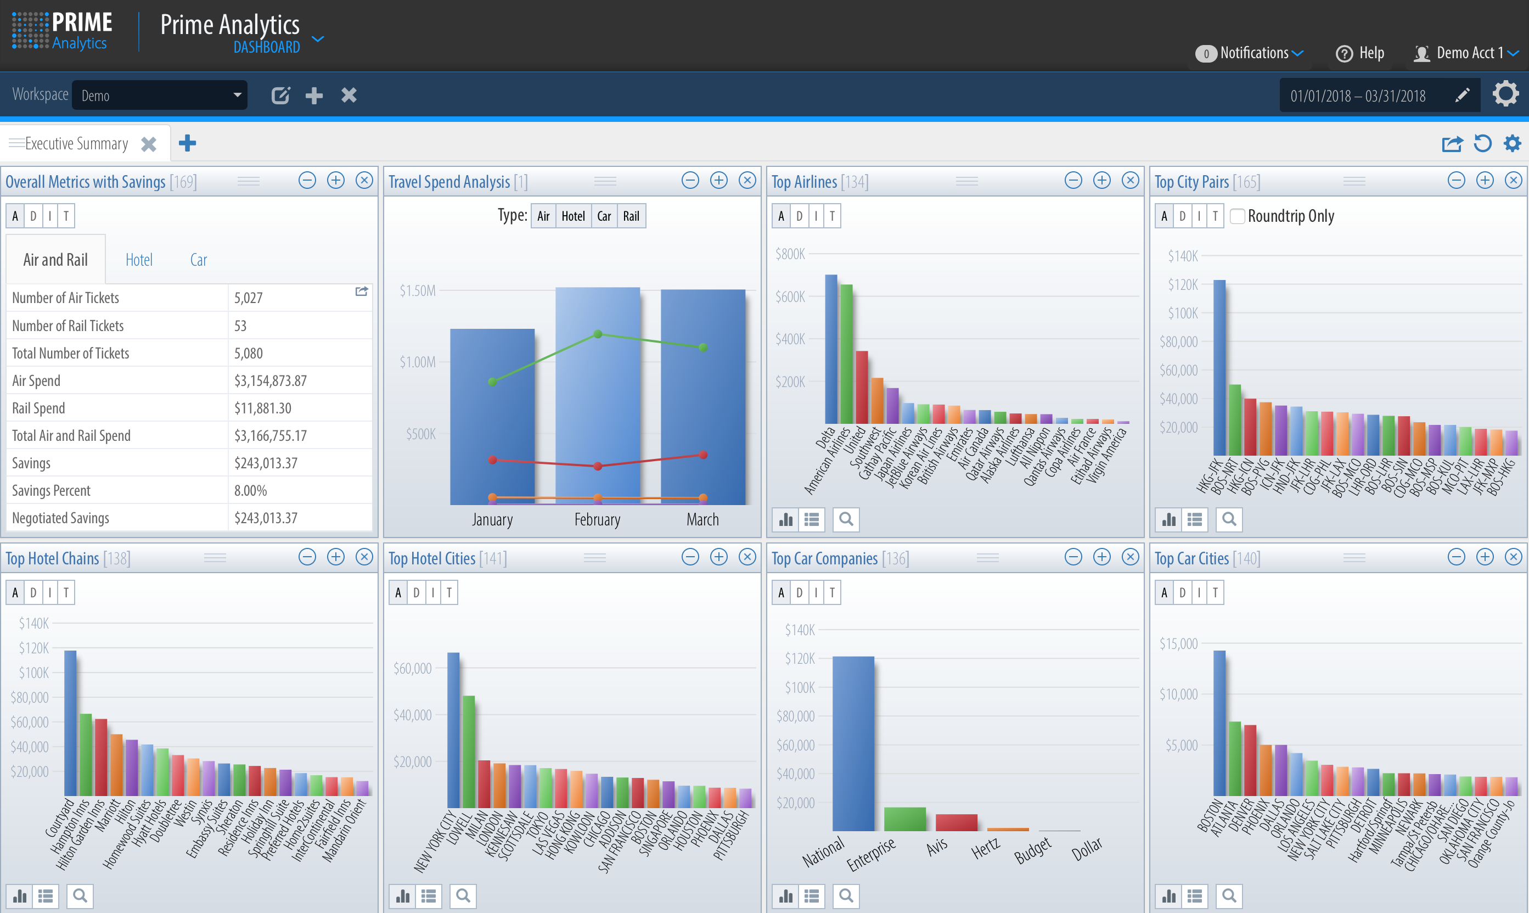
Task: Open the large settings gear in workspace bar
Action: 1505,94
